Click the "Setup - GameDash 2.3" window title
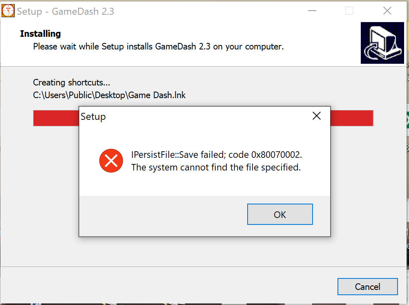Screen dimensions: 409x305 65,11
